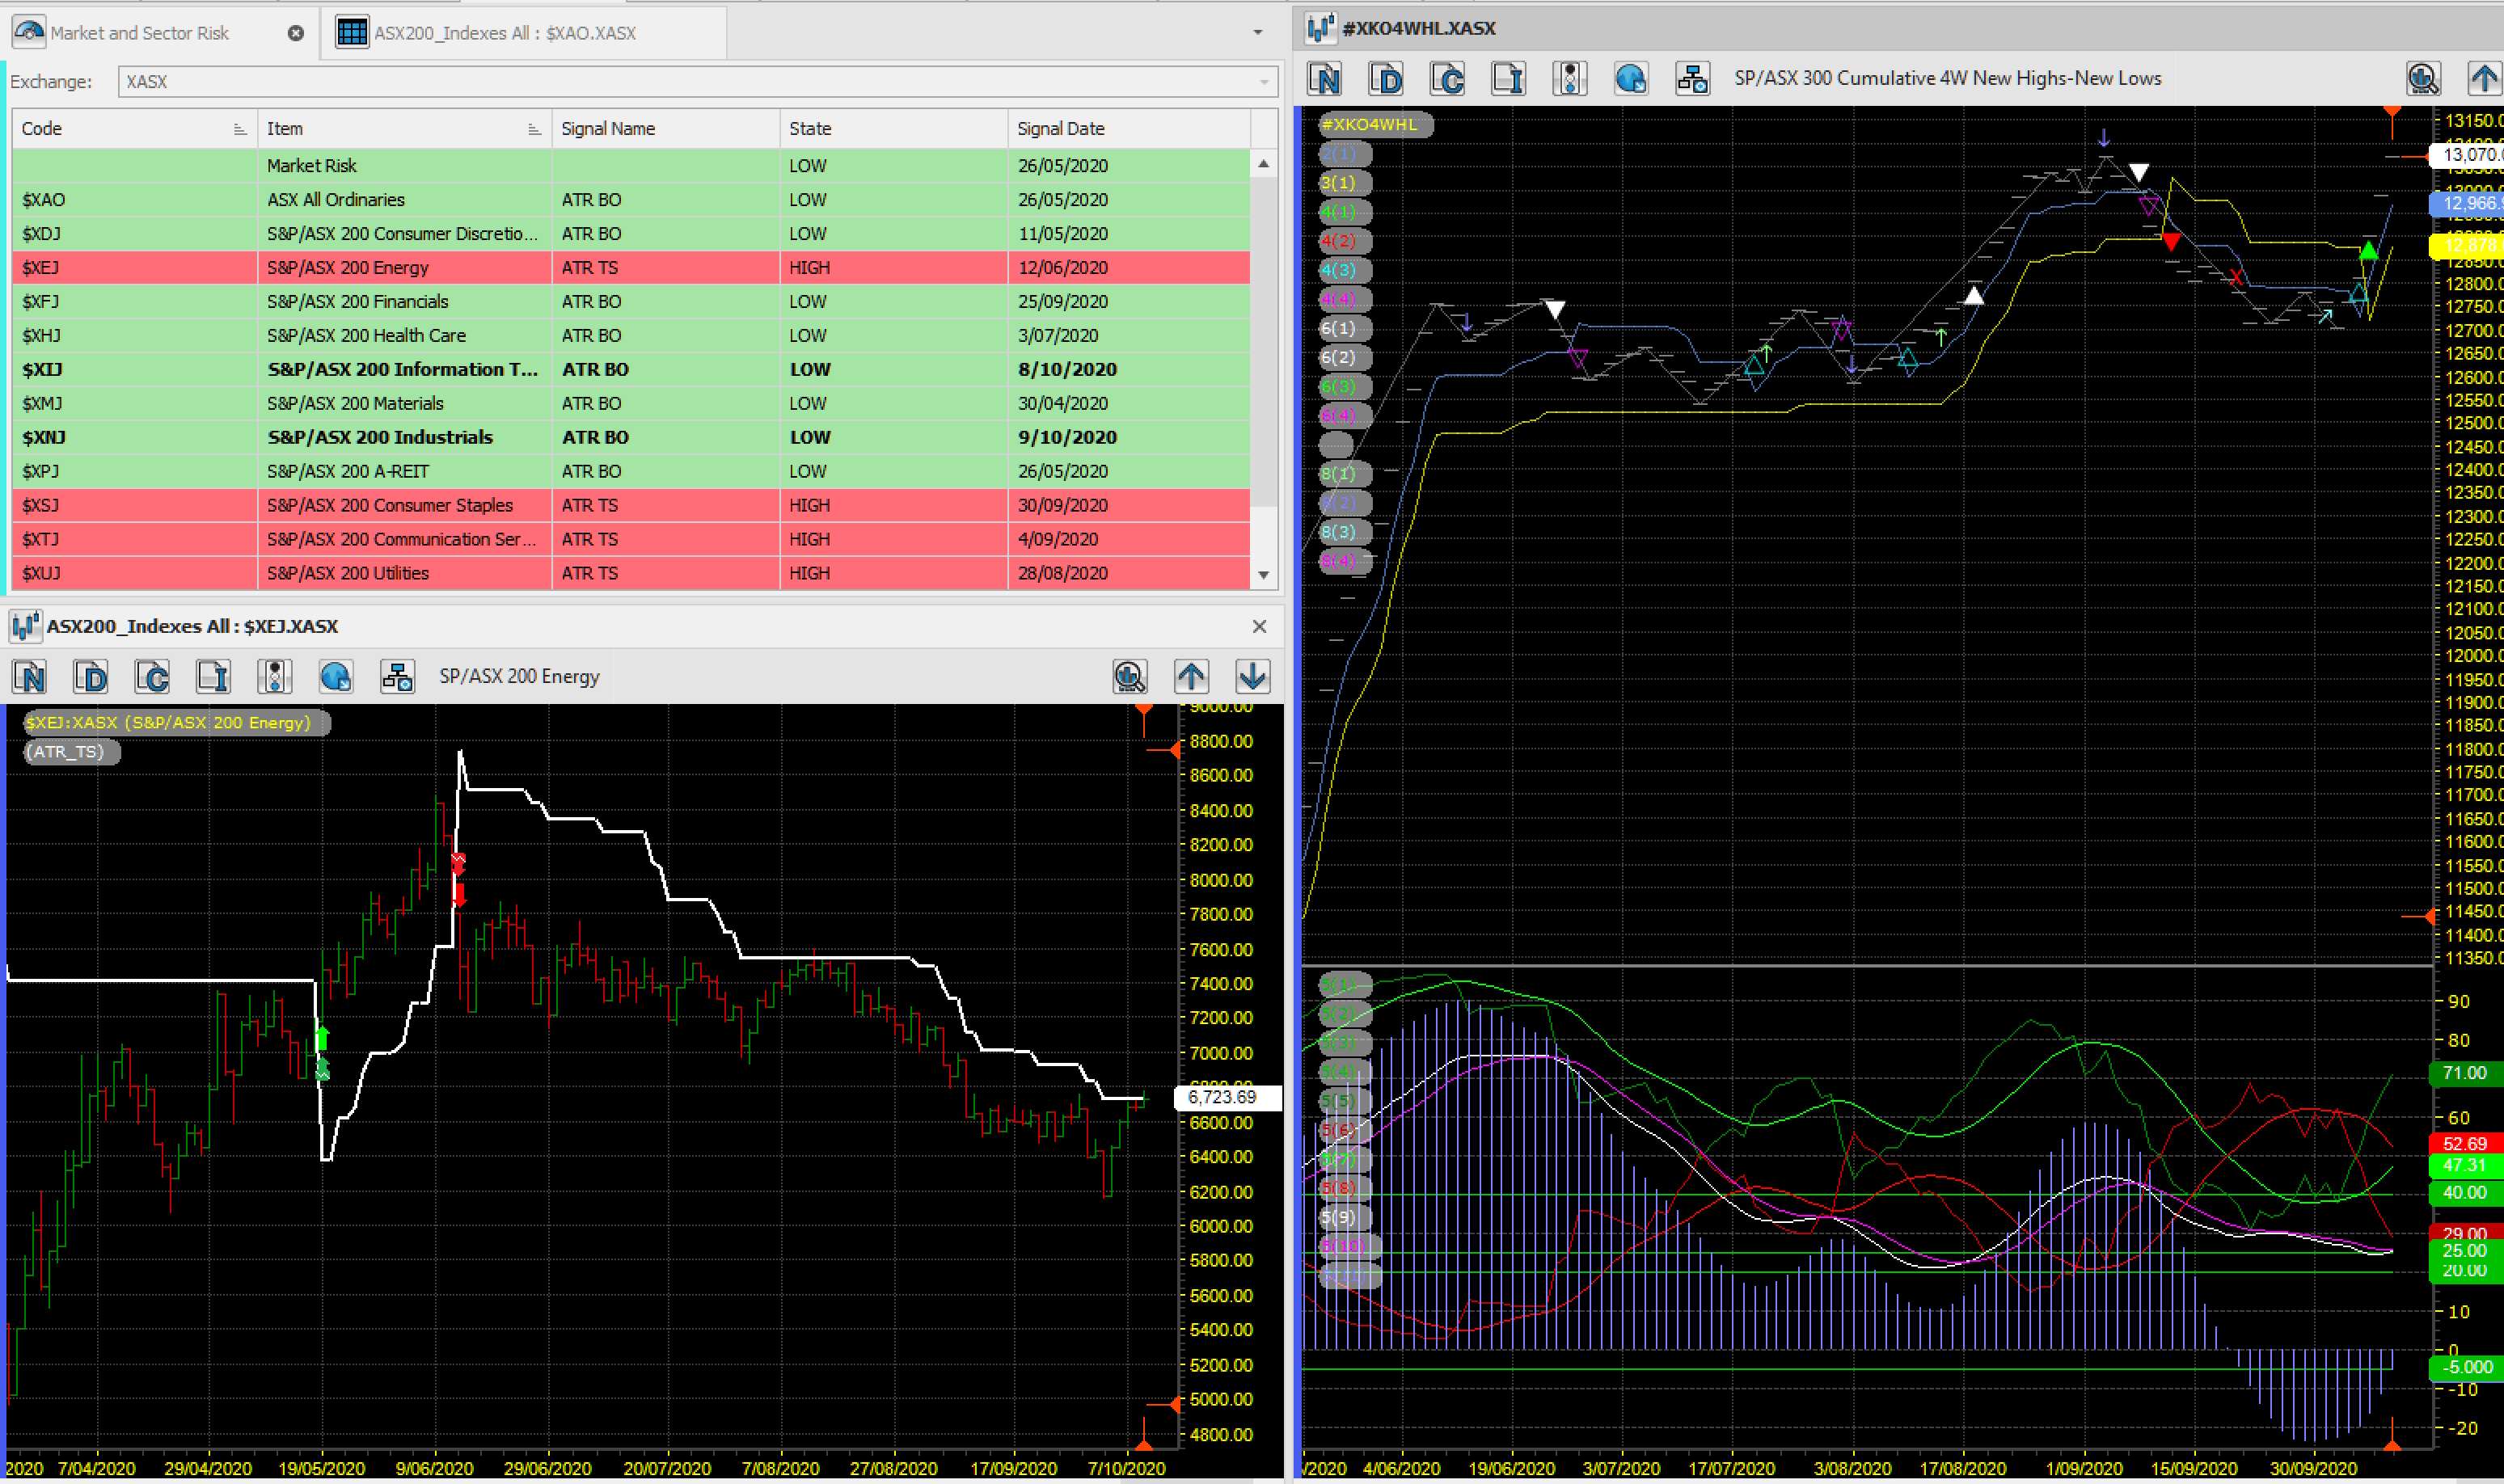Viewport: 2504px width, 1484px height.
Task: Click the up arrow in the #XKO4WHL toolbar
Action: click(x=2485, y=78)
